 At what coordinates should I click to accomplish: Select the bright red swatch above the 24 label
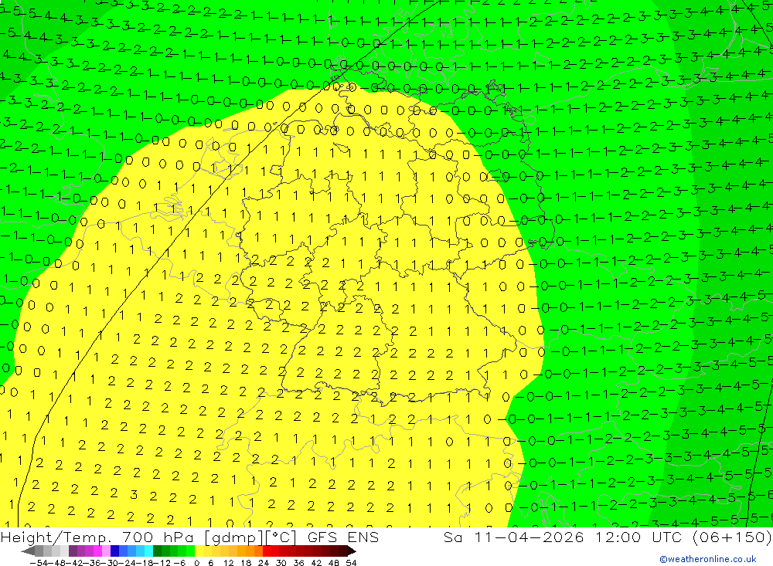(x=267, y=551)
